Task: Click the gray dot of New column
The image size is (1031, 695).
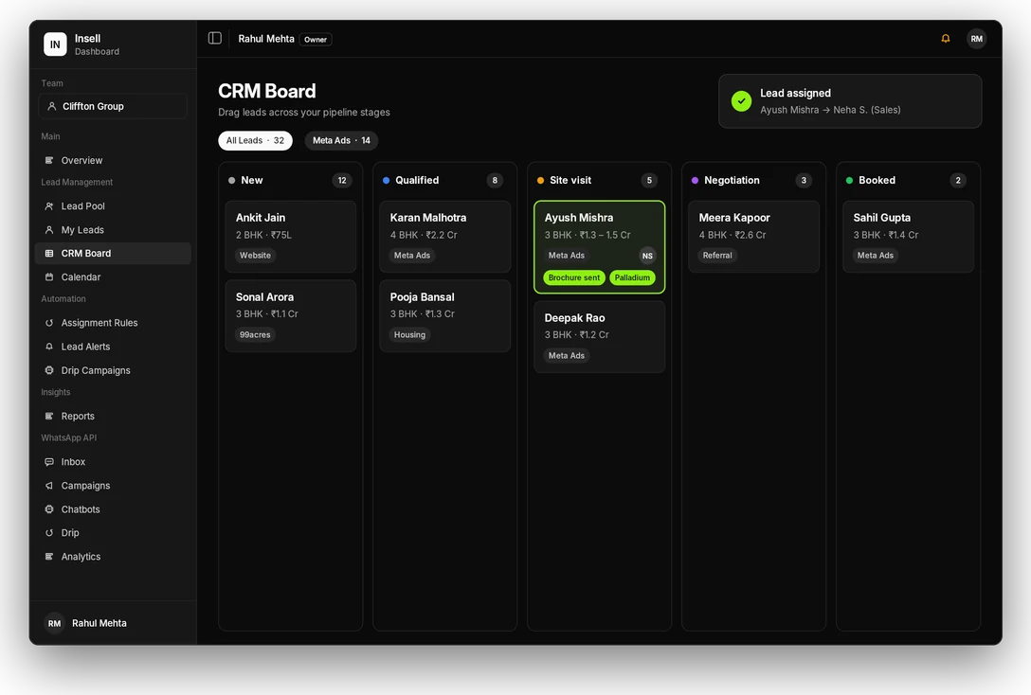Action: click(x=231, y=181)
